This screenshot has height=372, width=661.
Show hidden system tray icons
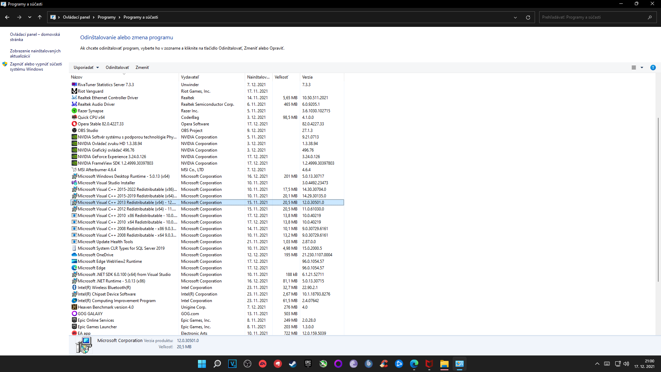pyautogui.click(x=597, y=364)
